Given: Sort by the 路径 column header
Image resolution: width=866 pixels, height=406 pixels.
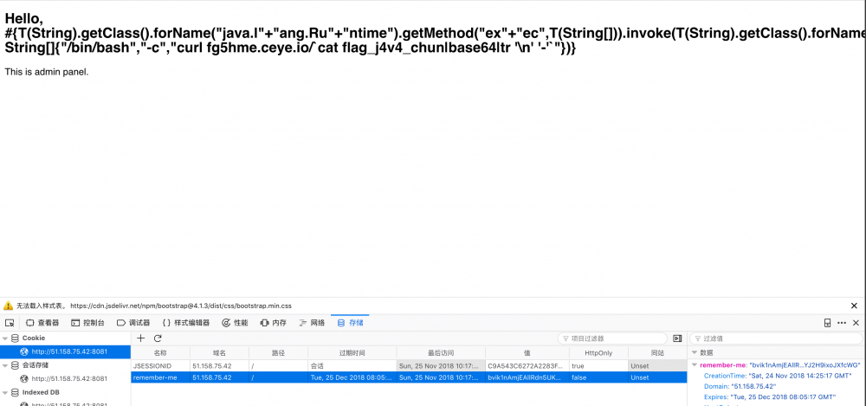Looking at the screenshot, I should pos(278,353).
